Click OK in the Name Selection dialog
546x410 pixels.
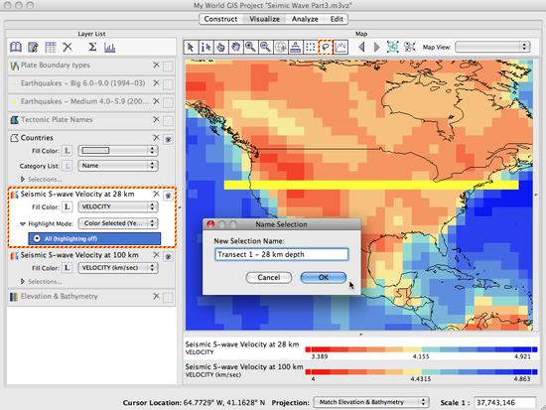pos(324,277)
